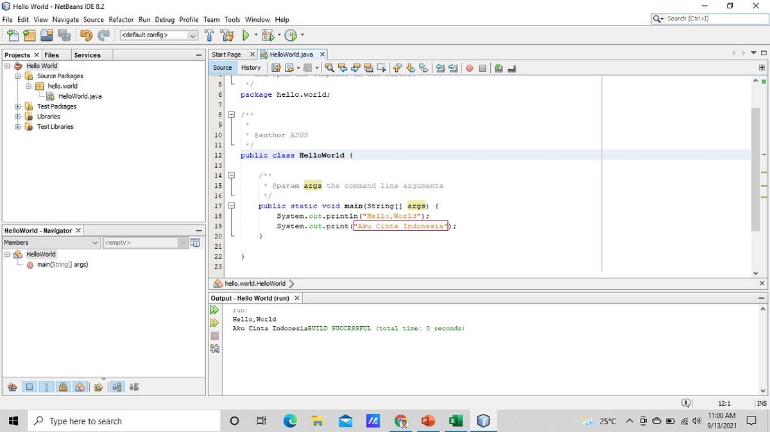Switch editor split orientation toggle at top right
770x432 pixels.
pyautogui.click(x=761, y=67)
